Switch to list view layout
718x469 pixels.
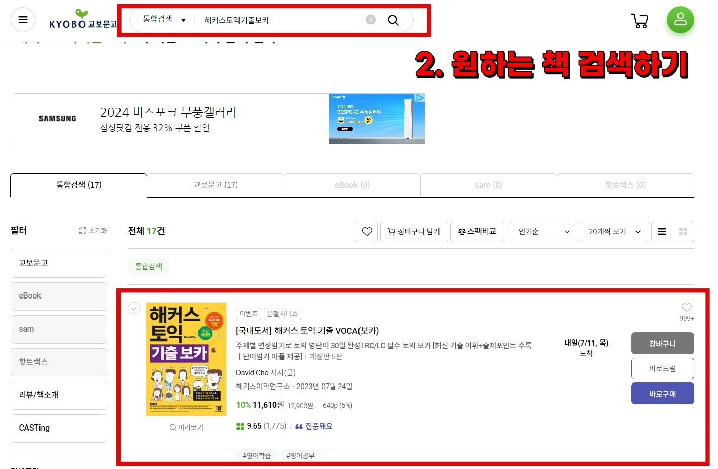click(662, 231)
